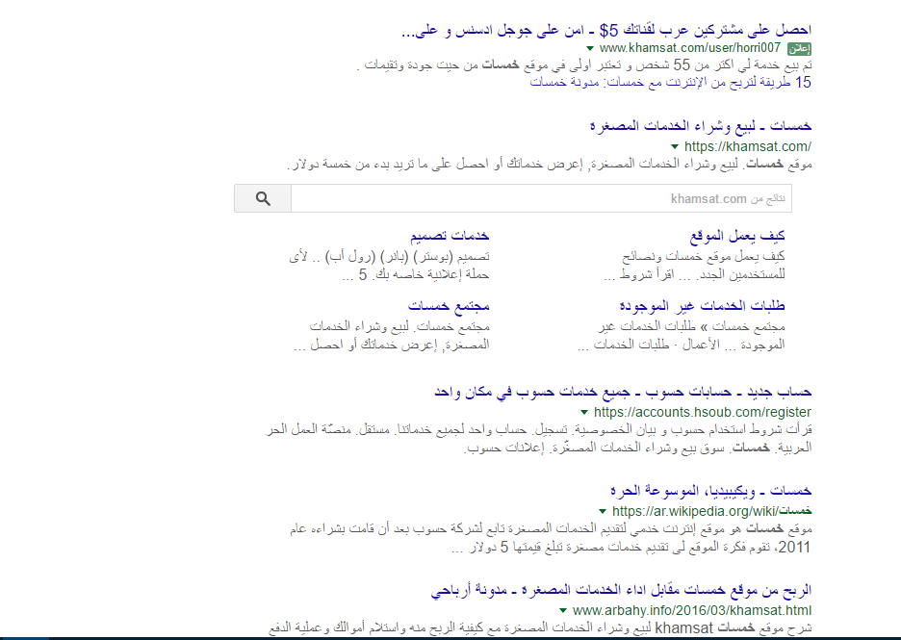This screenshot has width=901, height=640.
Task: Click the snippet mentioning '55 شخص'
Action: click(584, 64)
